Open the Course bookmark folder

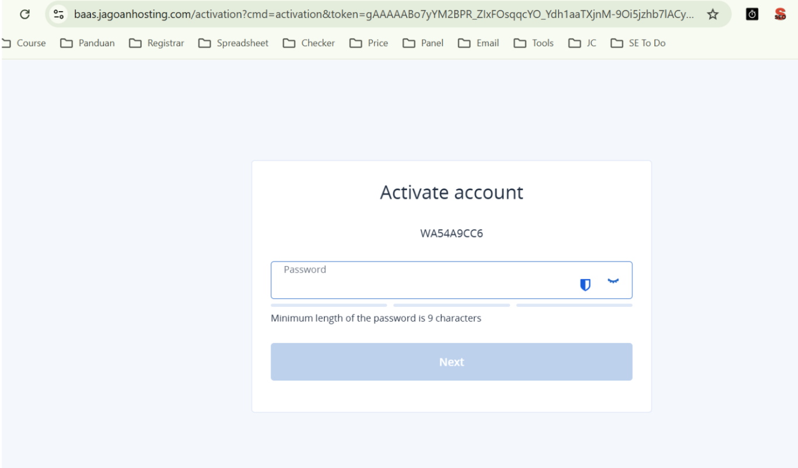(x=25, y=43)
